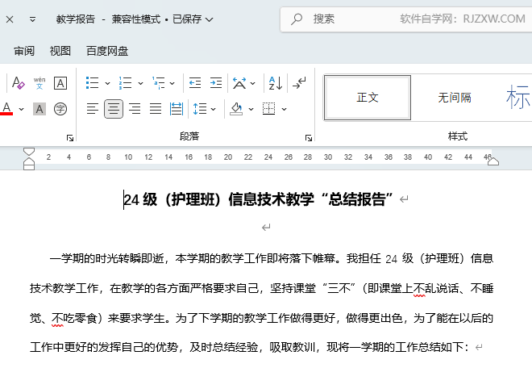
Task: Expand the document title save-status dropdown
Action: tap(210, 19)
